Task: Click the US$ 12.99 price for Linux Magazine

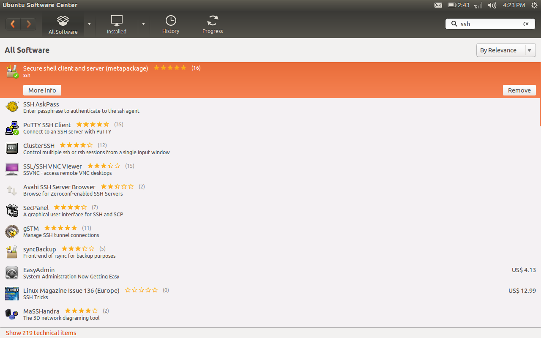Action: pos(522,291)
